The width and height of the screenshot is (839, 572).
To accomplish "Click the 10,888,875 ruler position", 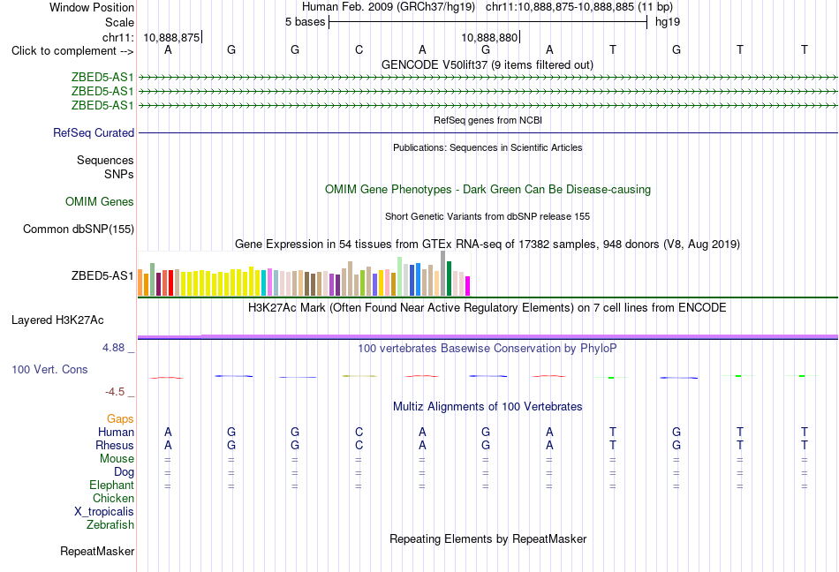I will [171, 37].
